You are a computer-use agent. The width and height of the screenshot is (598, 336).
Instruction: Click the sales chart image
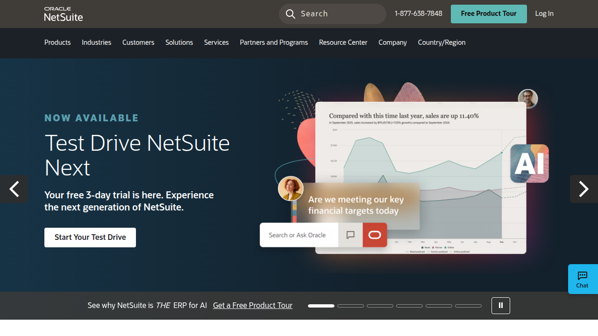420,178
